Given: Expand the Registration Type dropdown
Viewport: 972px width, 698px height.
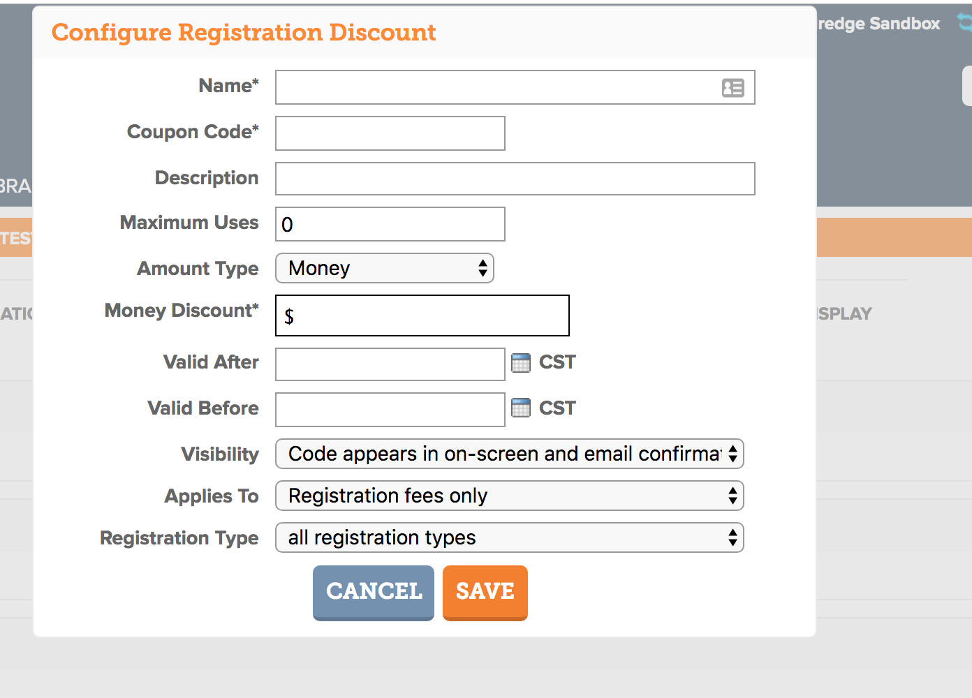Looking at the screenshot, I should 510,537.
